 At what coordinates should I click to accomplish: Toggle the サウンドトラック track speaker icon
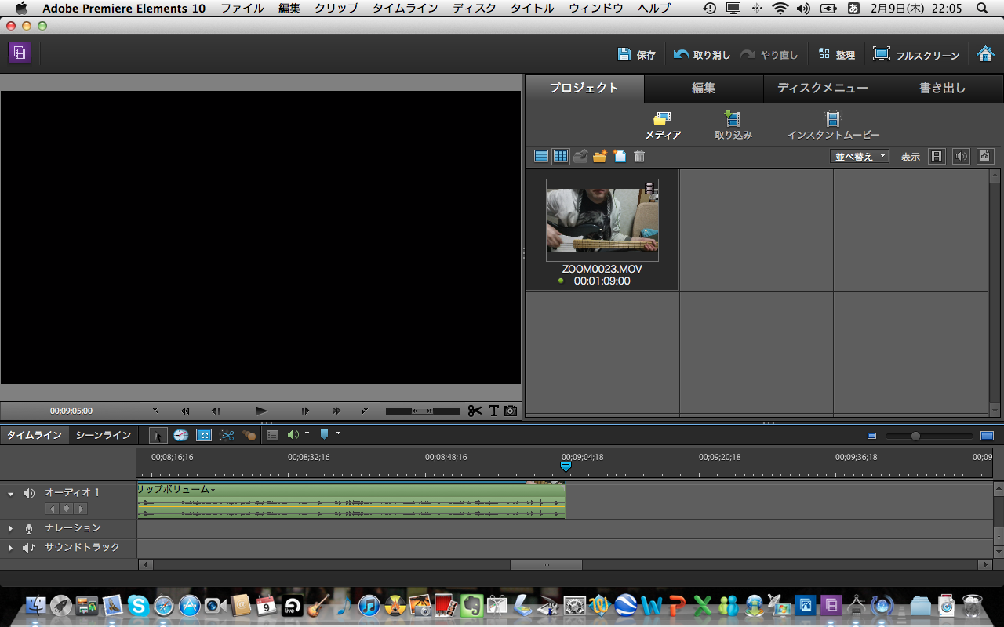point(29,548)
